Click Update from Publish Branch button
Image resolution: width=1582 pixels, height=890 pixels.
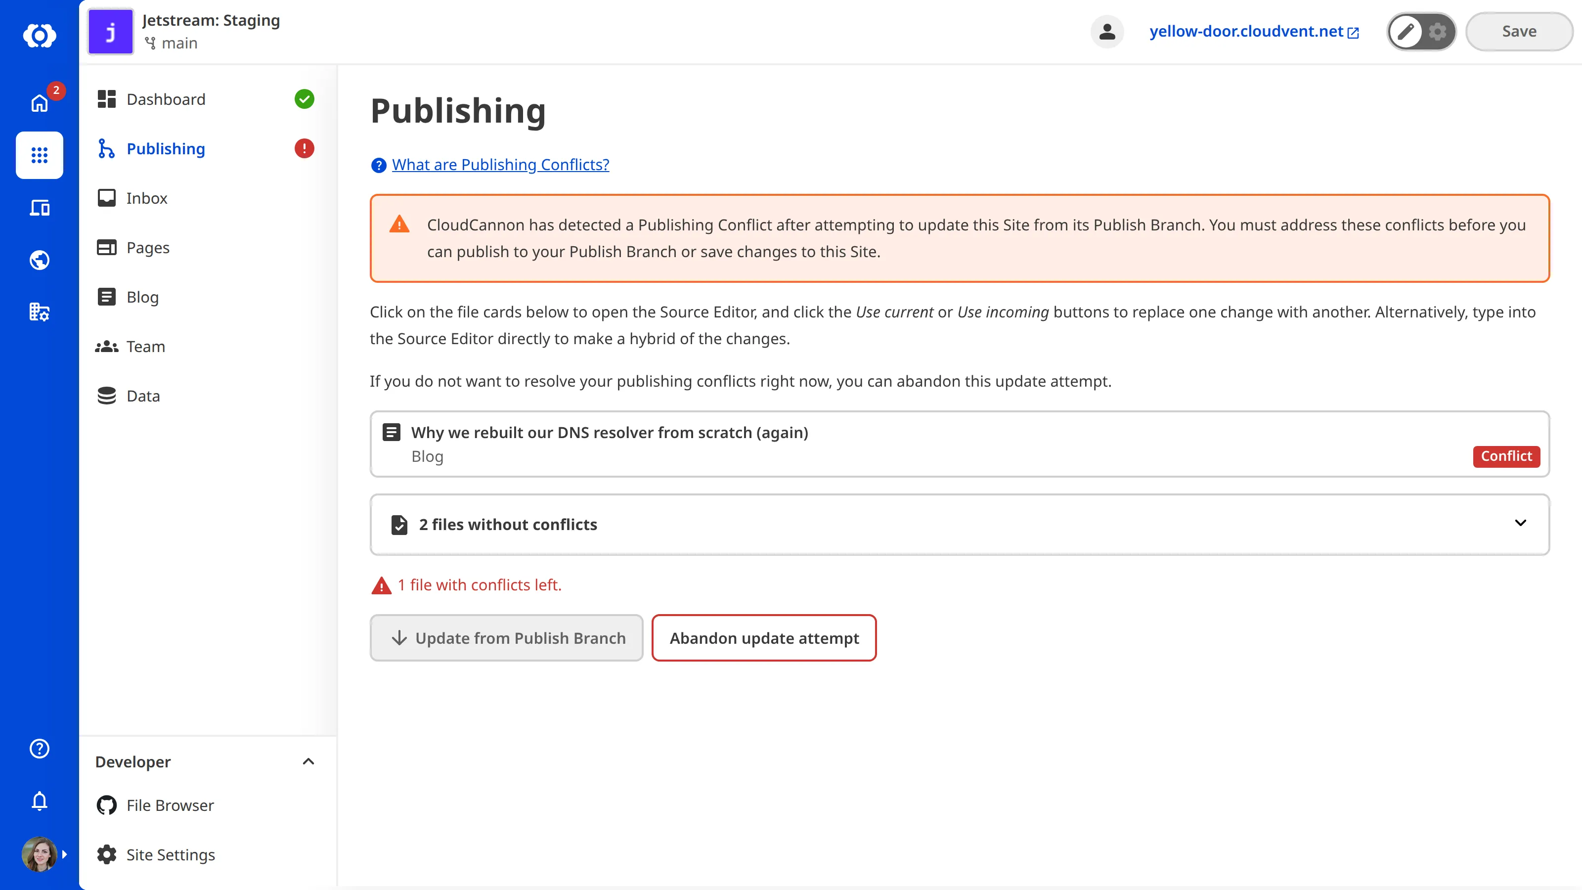[x=506, y=637]
